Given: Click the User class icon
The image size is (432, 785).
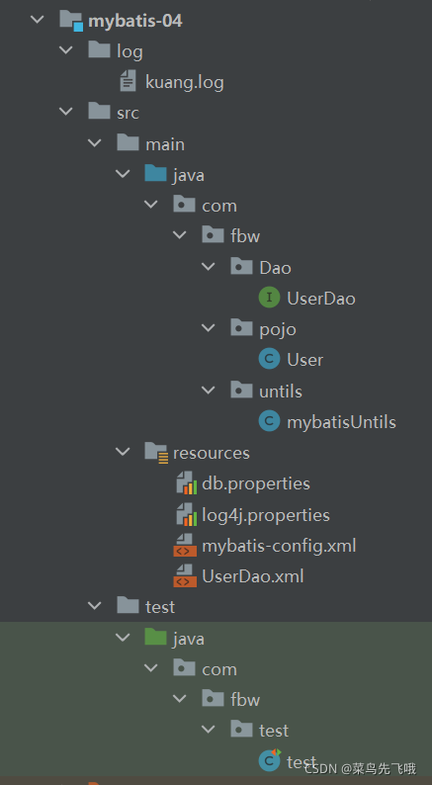Looking at the screenshot, I should point(269,360).
